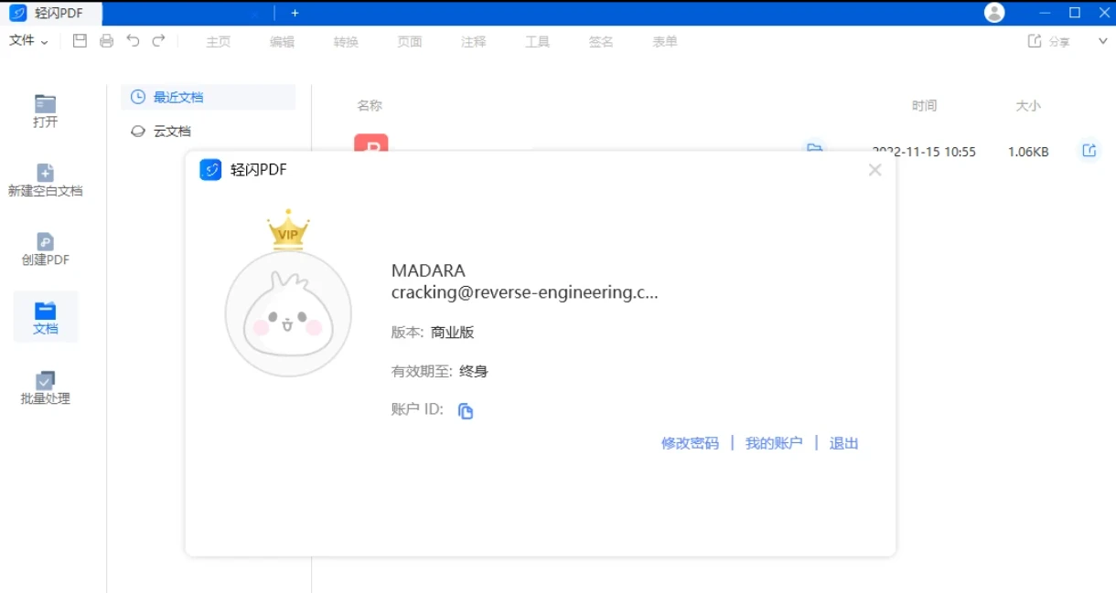This screenshot has height=593, width=1116.
Task: Create a new blank document (新建空白文档)
Action: click(x=46, y=180)
